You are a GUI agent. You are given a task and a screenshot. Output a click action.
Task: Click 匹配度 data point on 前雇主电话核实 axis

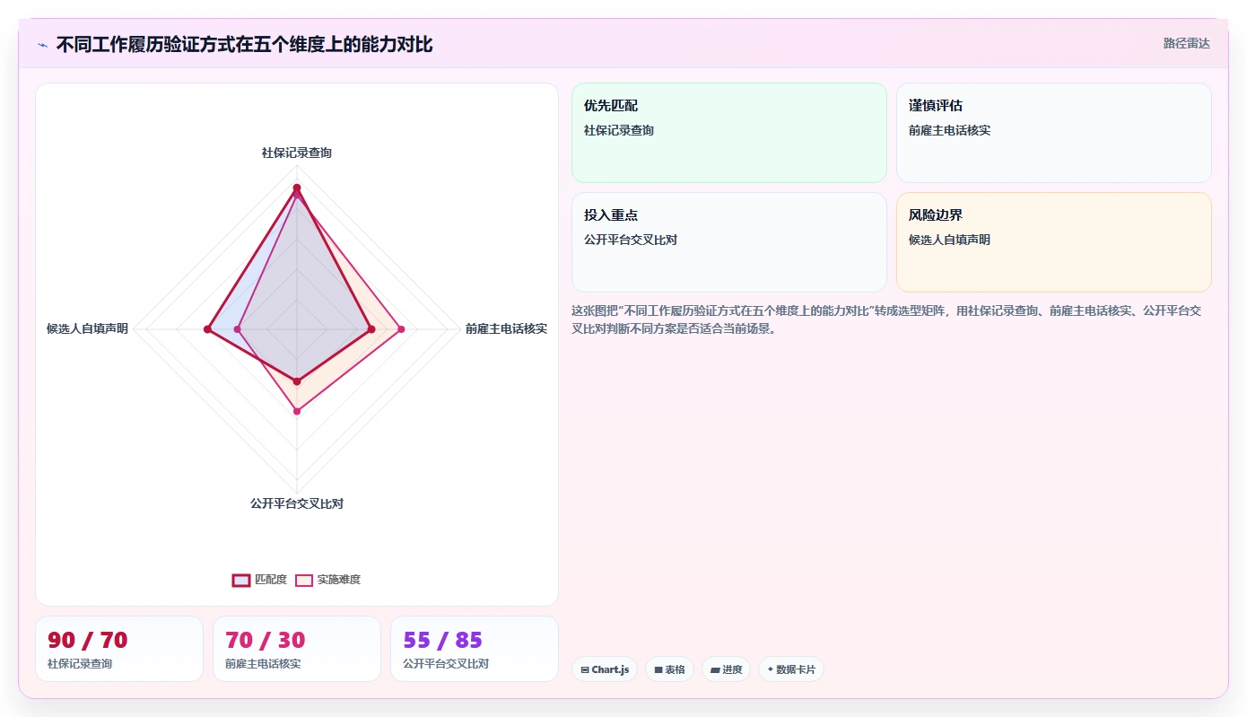[371, 330]
